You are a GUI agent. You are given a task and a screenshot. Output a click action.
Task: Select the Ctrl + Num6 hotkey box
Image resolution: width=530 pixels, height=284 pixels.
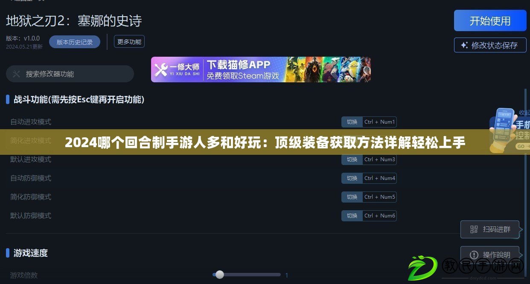tap(380, 216)
